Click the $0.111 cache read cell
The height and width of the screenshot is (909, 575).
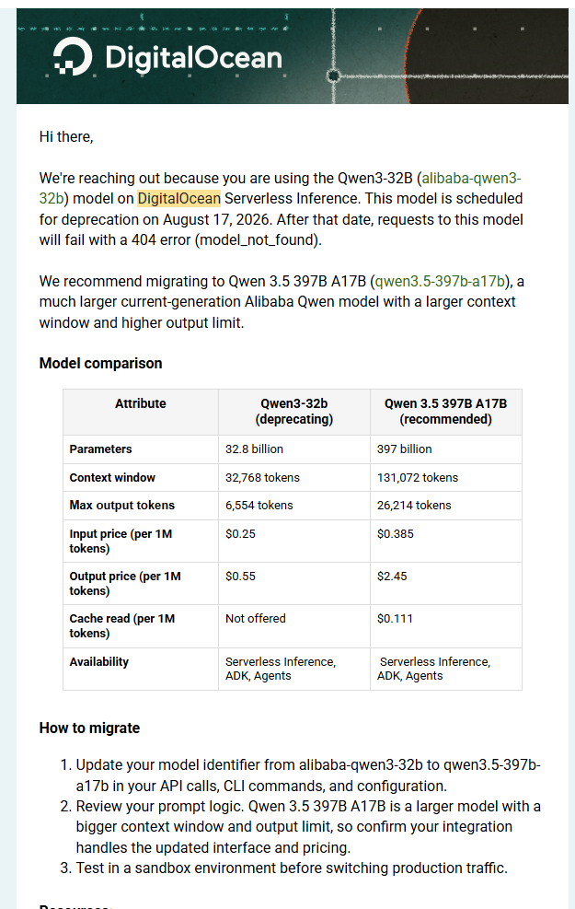coord(395,619)
